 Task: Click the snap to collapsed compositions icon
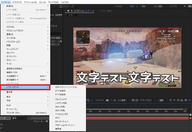77,6
